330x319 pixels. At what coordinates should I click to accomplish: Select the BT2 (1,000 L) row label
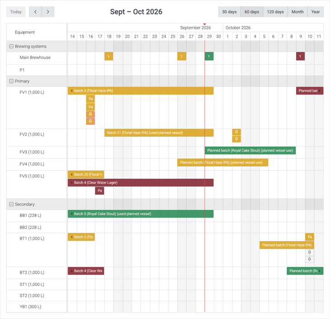pyautogui.click(x=32, y=273)
